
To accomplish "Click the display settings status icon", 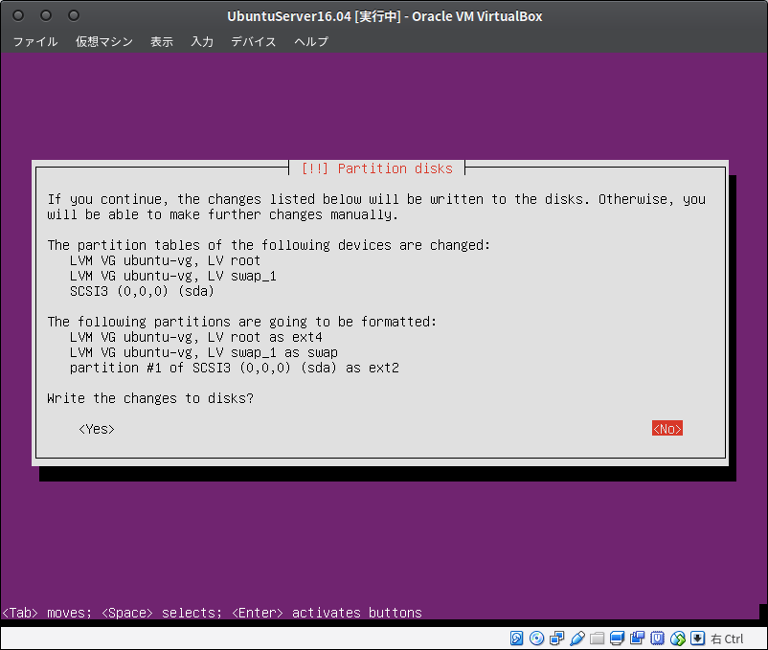I will 617,639.
